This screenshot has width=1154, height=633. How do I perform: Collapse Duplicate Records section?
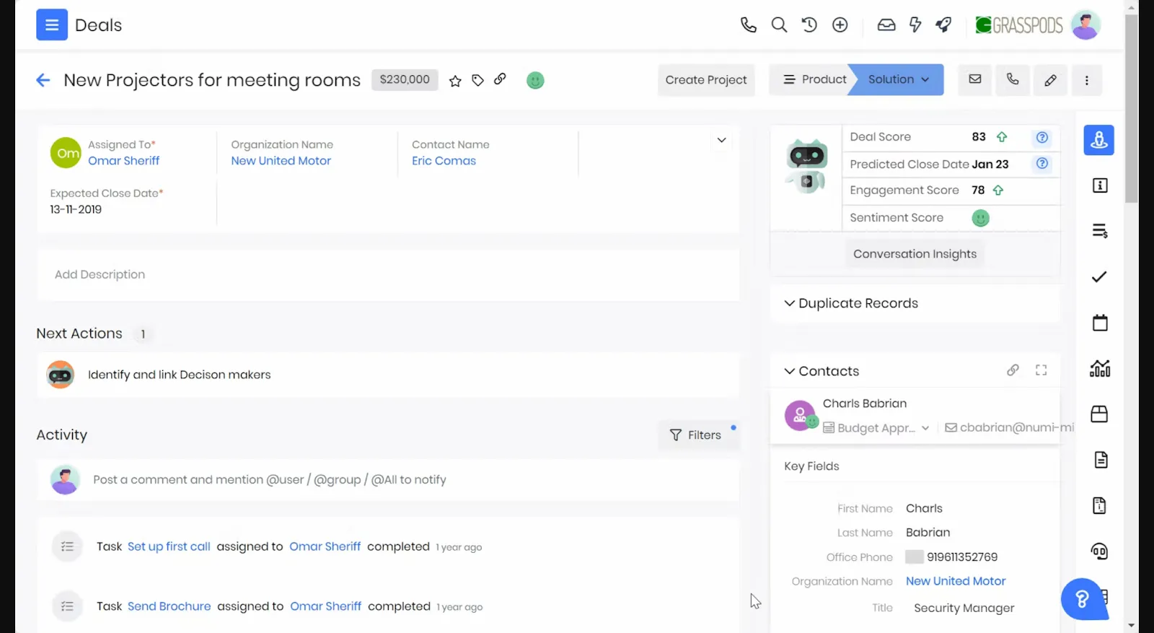(x=790, y=304)
